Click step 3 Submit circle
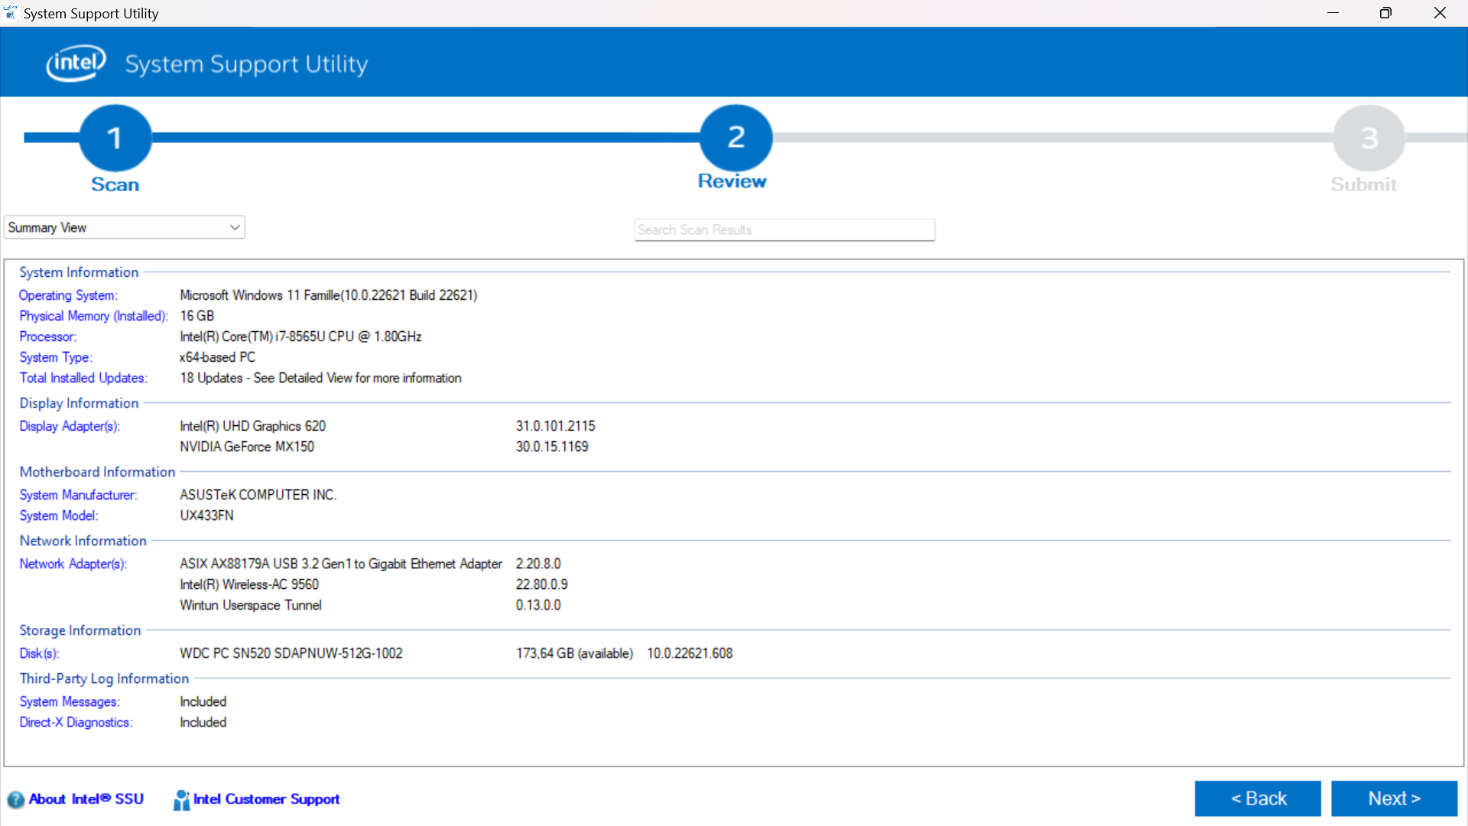 (1369, 138)
